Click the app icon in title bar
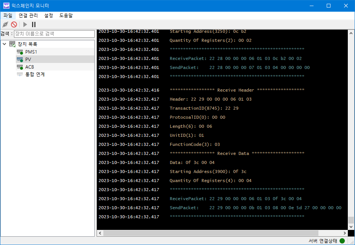 pos(6,6)
